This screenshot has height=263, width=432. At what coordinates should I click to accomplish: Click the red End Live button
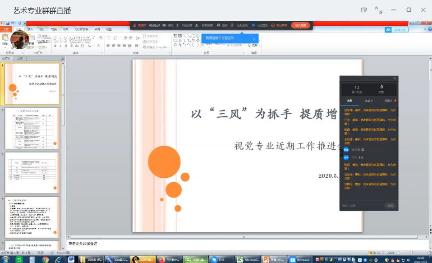coord(300,25)
